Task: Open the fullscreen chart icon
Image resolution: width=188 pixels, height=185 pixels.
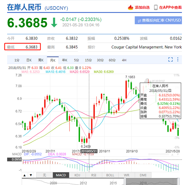Action: tap(171, 60)
